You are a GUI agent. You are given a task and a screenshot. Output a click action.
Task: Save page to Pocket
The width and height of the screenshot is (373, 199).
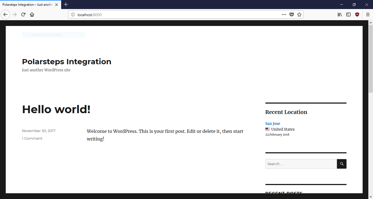point(292,15)
